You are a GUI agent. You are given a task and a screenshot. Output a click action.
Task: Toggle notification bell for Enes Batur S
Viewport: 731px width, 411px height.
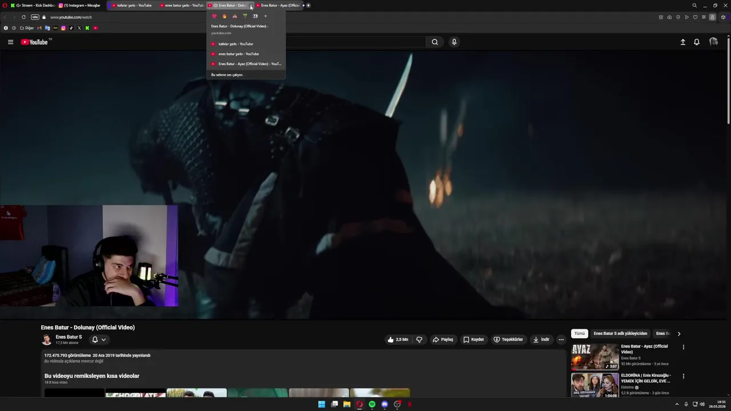pyautogui.click(x=95, y=340)
